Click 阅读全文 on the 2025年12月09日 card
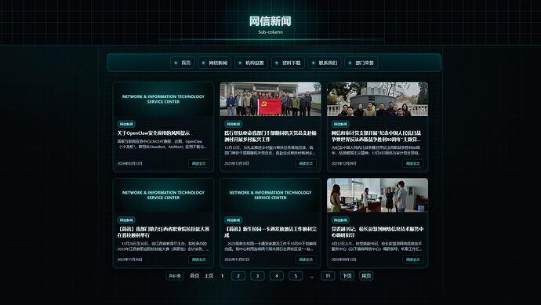Image resolution: width=541 pixels, height=305 pixels. tap(412, 164)
